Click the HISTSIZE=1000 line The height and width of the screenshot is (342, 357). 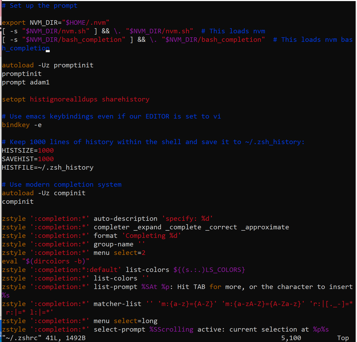pos(28,150)
